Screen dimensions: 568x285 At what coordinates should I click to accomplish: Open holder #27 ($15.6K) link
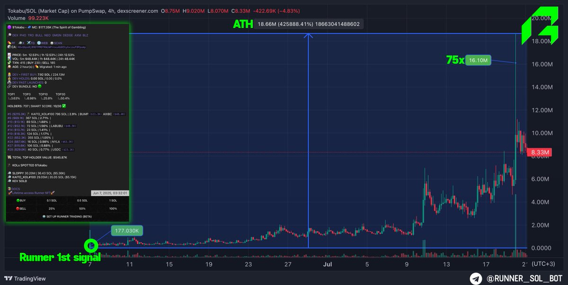click(x=16, y=146)
